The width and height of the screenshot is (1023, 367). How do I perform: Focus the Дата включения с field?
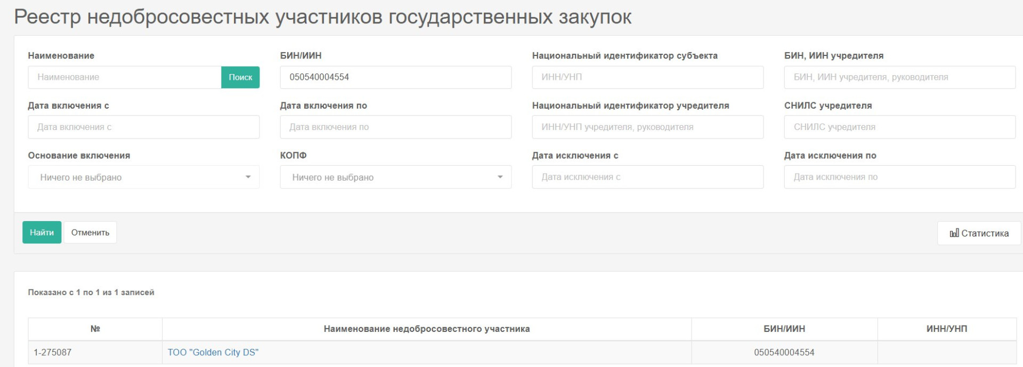coord(143,127)
